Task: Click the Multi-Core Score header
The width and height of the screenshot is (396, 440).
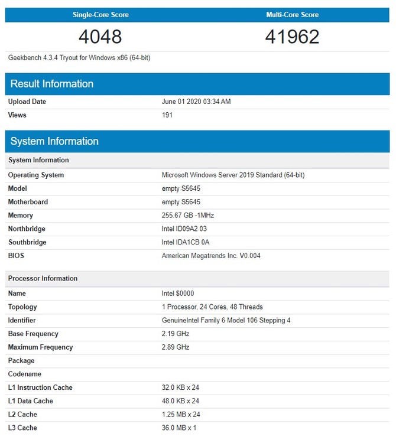Action: point(293,14)
